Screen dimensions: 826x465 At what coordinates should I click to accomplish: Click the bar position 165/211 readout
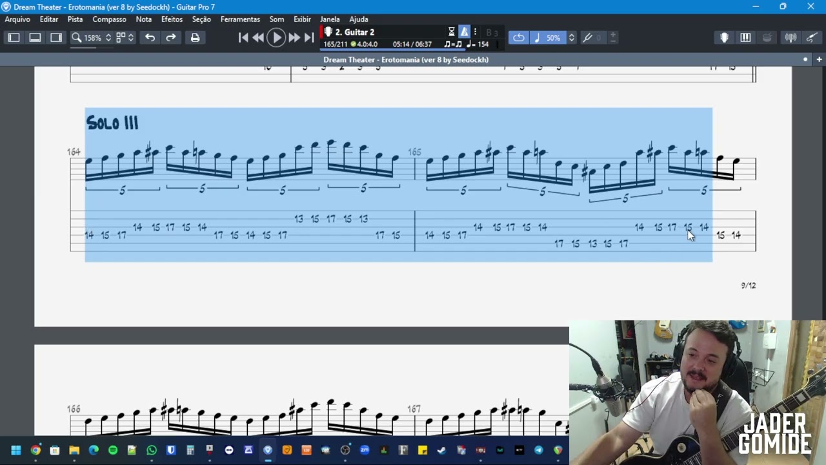pyautogui.click(x=336, y=44)
